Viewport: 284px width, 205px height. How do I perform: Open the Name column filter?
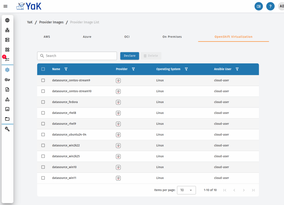66,69
